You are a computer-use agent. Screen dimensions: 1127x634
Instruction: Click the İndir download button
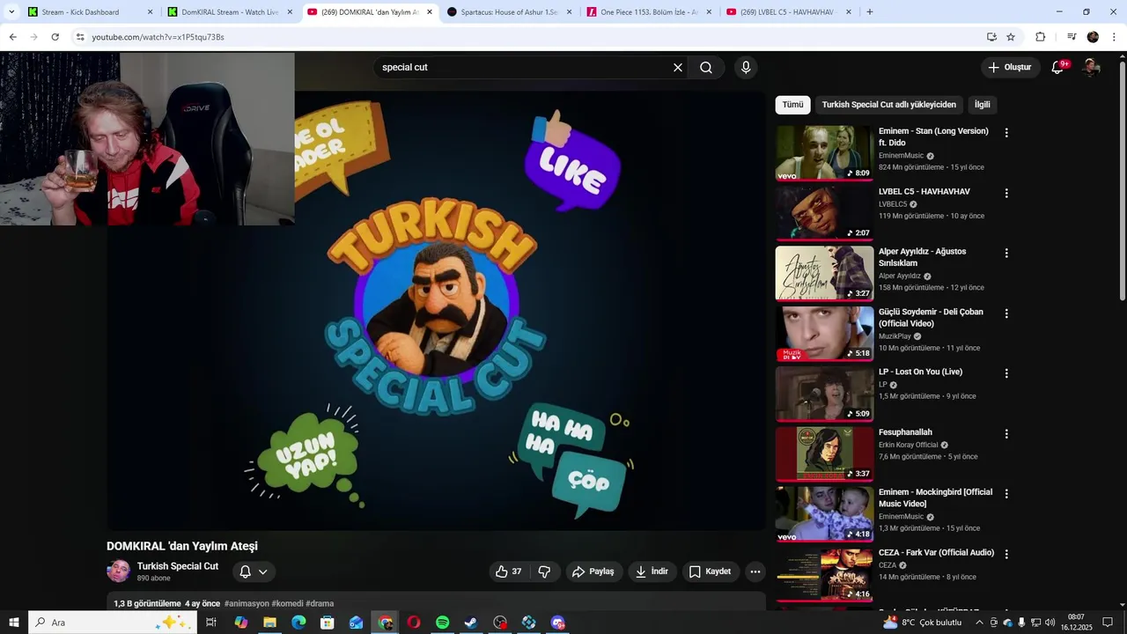(652, 571)
